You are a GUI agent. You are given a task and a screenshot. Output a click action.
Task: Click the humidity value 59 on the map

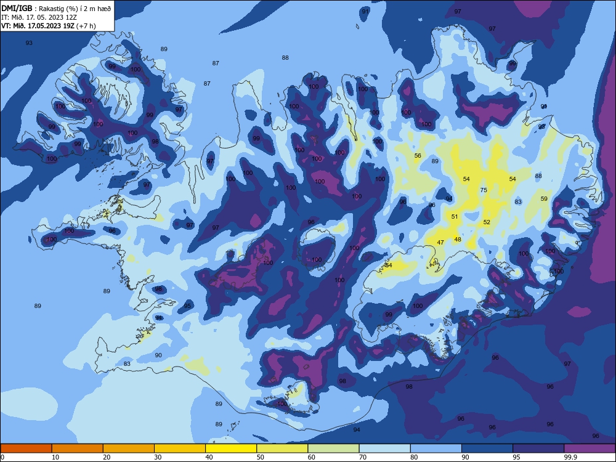pyautogui.click(x=544, y=198)
